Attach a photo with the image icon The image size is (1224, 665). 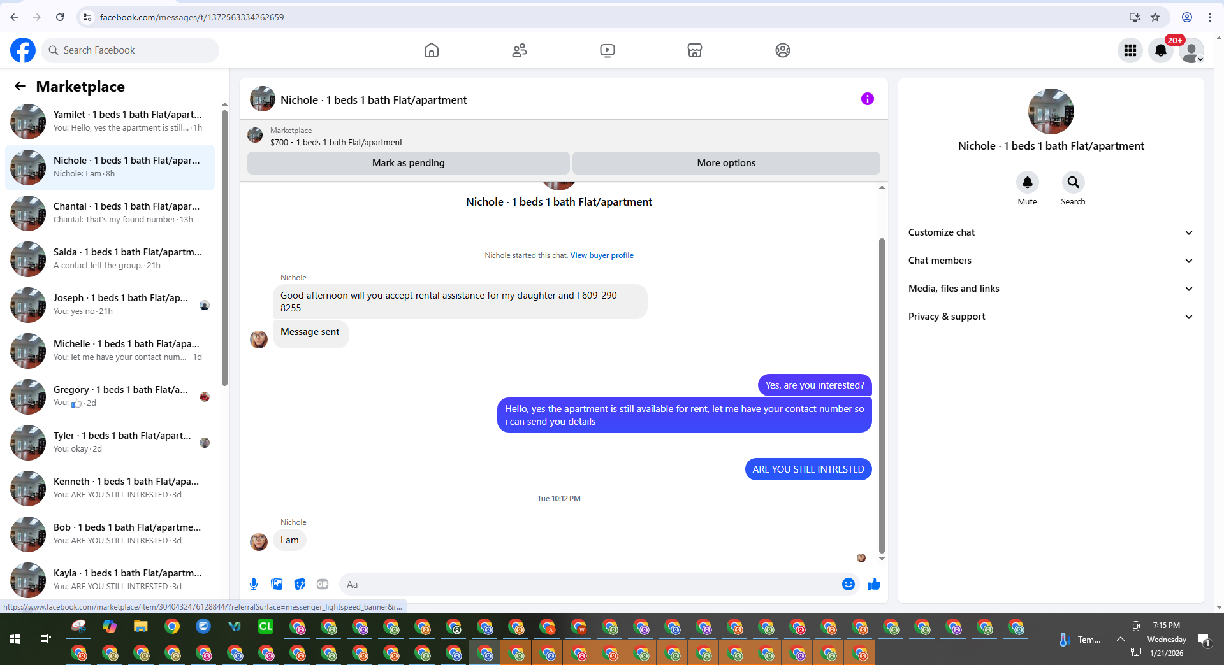click(277, 584)
